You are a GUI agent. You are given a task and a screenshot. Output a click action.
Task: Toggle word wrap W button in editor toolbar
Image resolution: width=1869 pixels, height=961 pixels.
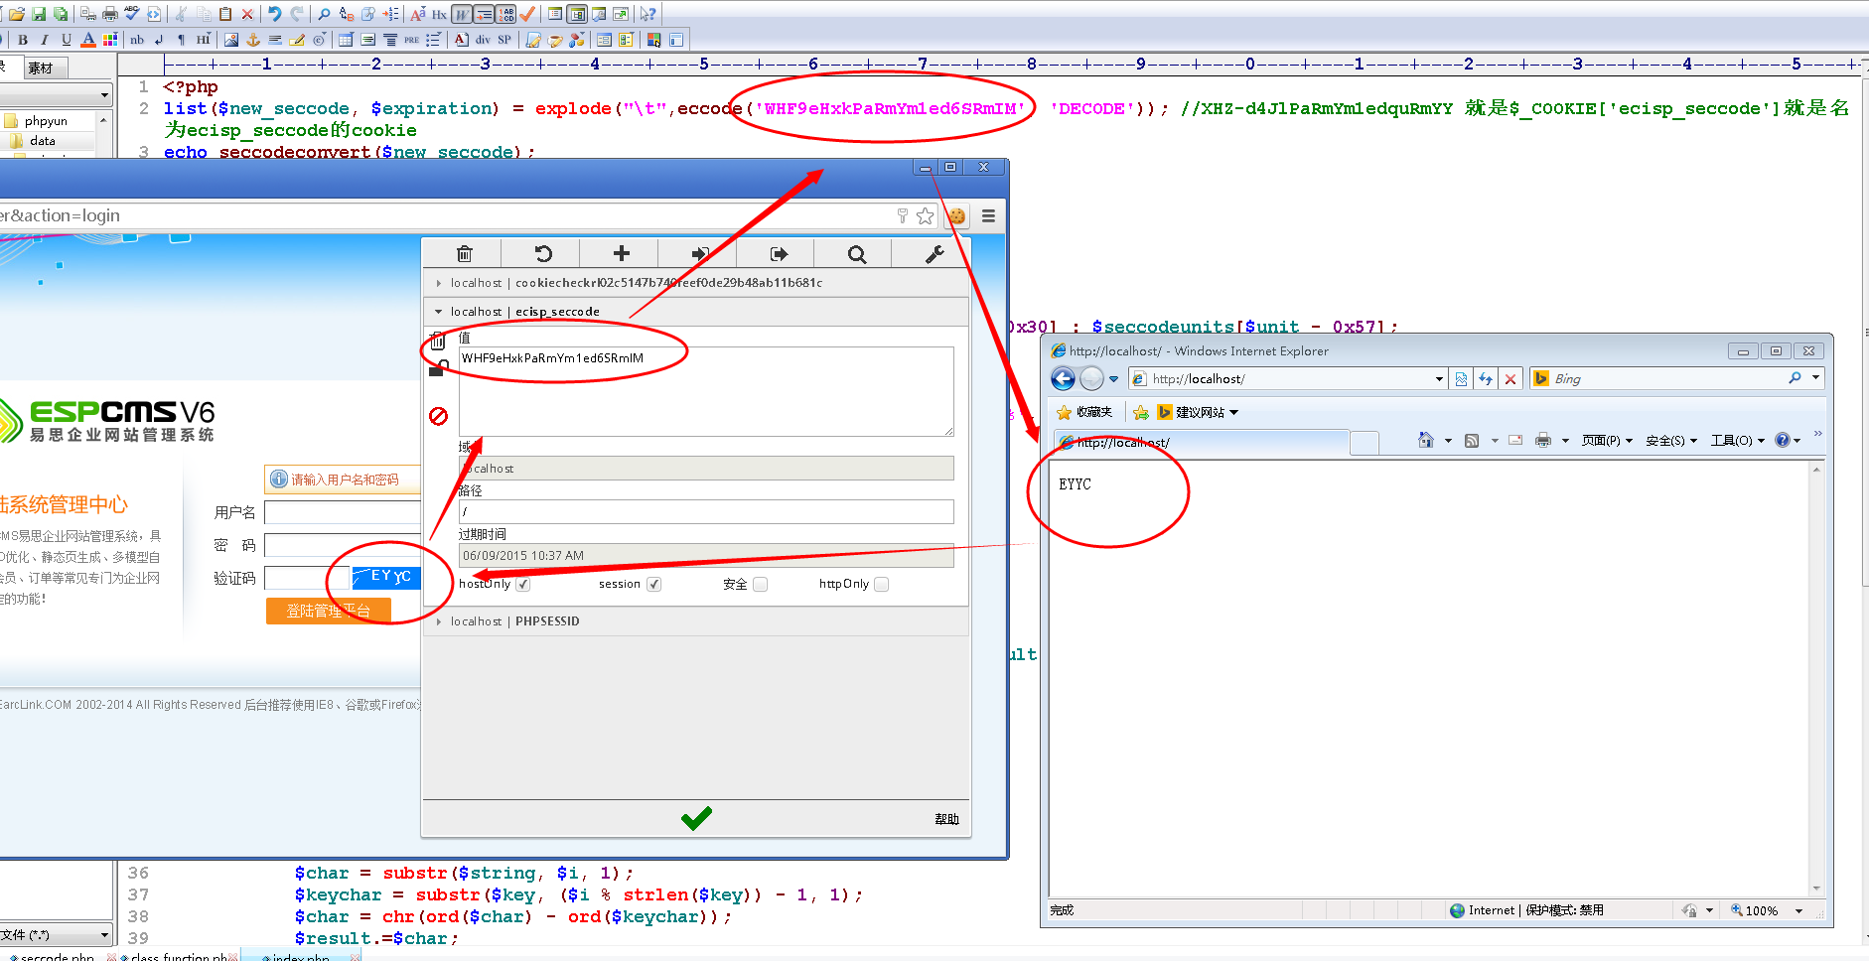462,14
